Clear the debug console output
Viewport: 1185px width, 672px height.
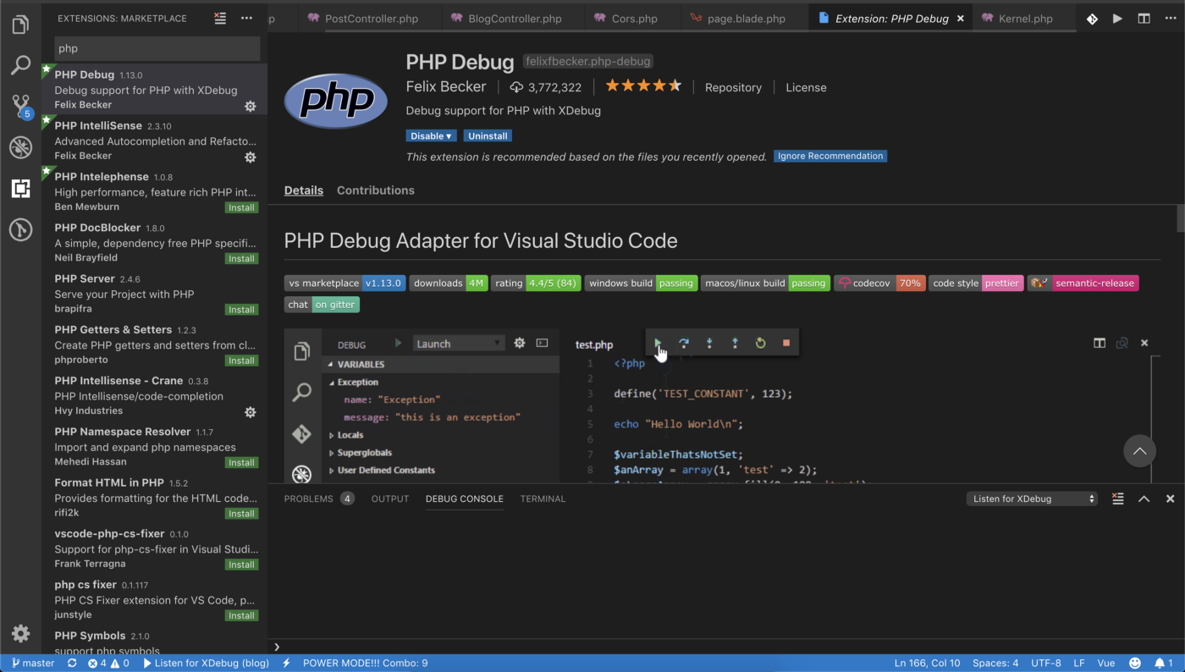pyautogui.click(x=1117, y=498)
